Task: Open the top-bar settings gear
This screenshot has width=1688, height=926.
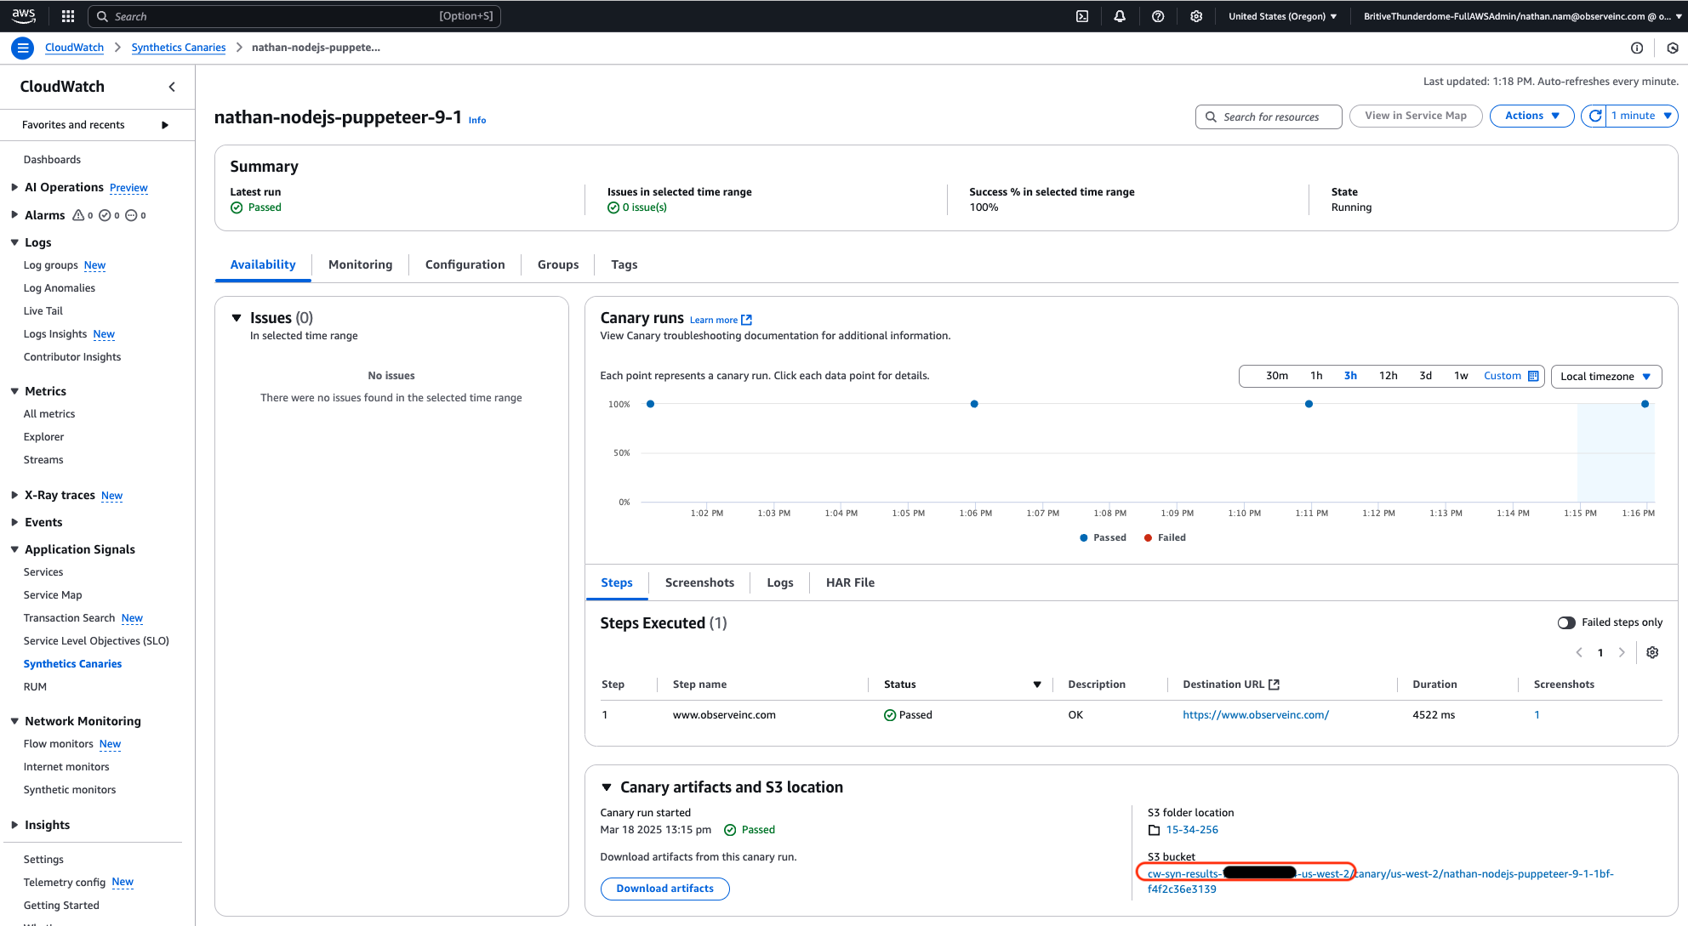Action: [x=1196, y=16]
